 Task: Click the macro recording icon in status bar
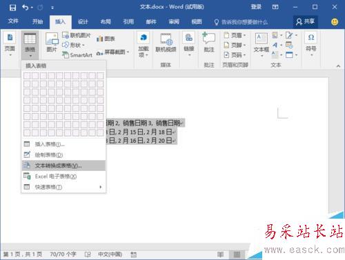(x=134, y=254)
